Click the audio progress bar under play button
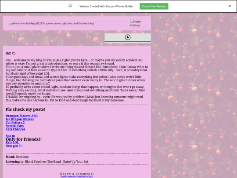 click(x=128, y=41)
